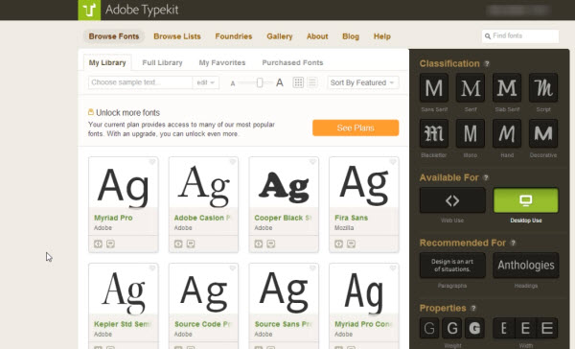Favorite Myriad Pro with heart icon
The image size is (575, 349).
152,162
